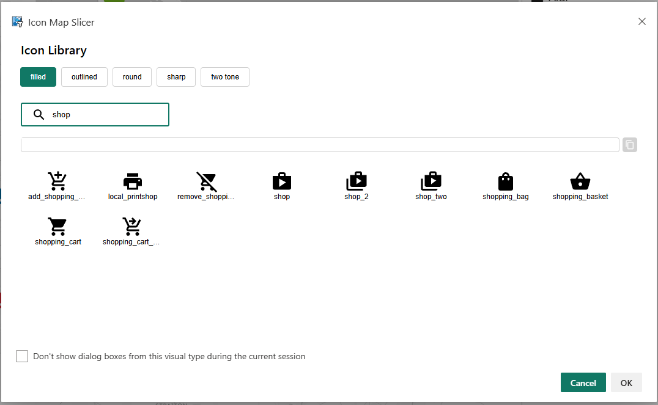Confirm with the OK button
Image resolution: width=658 pixels, height=405 pixels.
[x=626, y=382]
